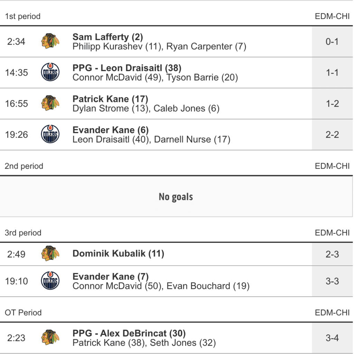Image resolution: width=354 pixels, height=354 pixels.
Task: Click the Dominik Kubalik (11) goal entry
Action: pos(118,254)
